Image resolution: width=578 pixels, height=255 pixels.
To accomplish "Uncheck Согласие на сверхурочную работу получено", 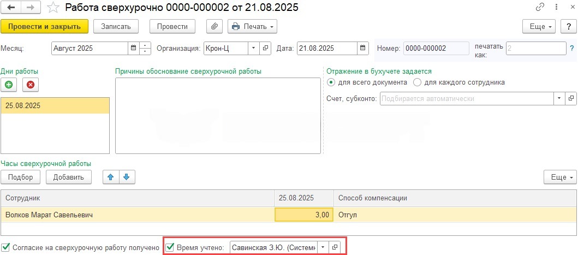I will (6, 247).
